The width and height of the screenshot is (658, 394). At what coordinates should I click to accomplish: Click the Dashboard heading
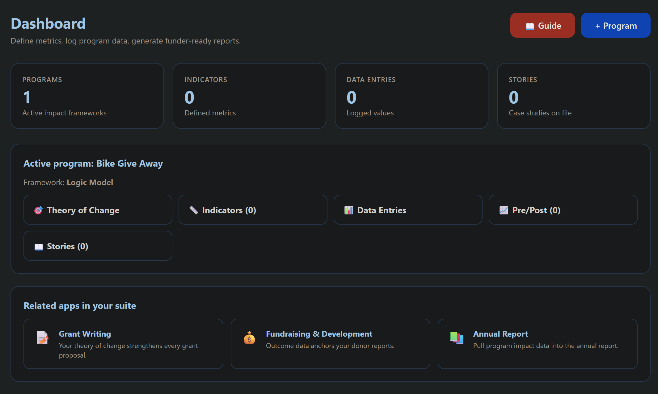click(x=48, y=23)
